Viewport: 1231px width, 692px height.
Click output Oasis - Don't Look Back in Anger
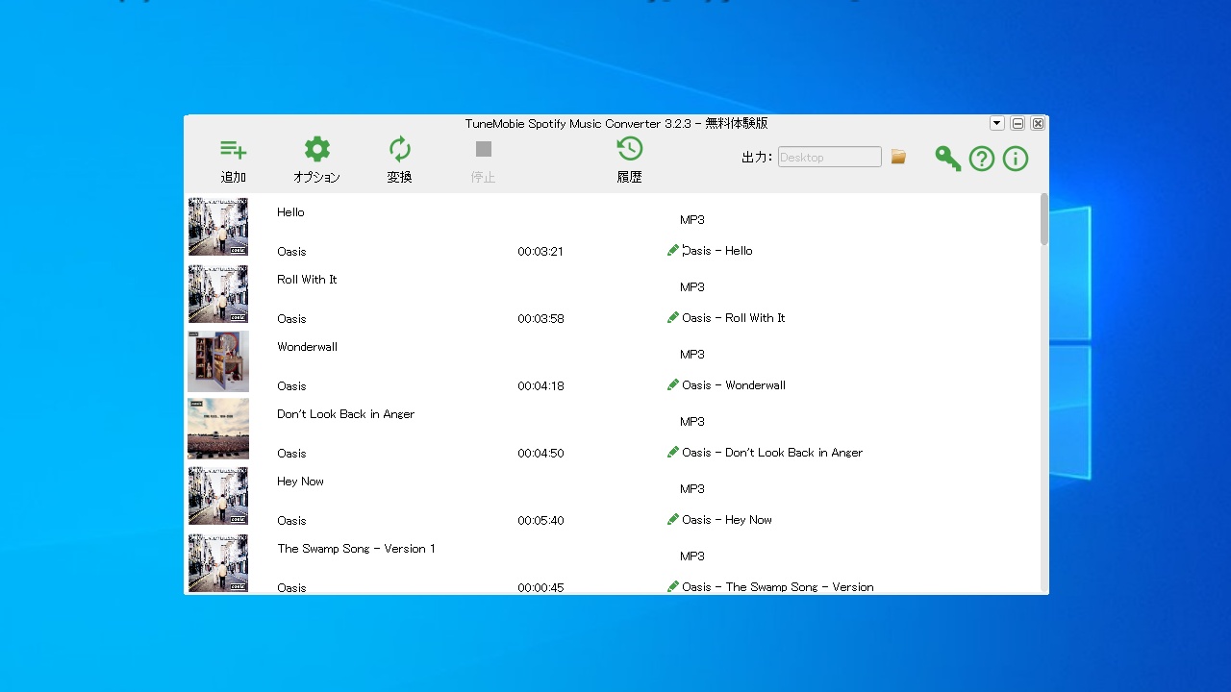tap(772, 453)
